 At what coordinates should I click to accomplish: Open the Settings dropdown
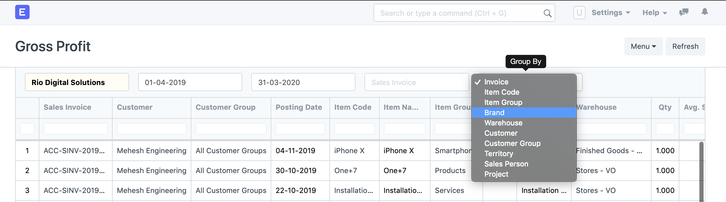pyautogui.click(x=611, y=13)
